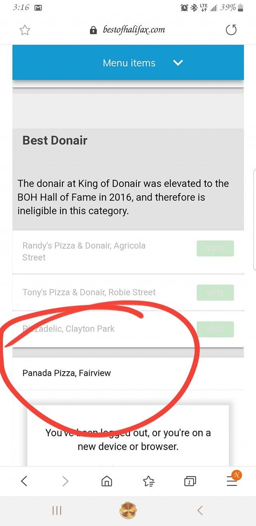Screen dimensions: 256x526
Task: Tap the Android home button
Action: pos(128,510)
